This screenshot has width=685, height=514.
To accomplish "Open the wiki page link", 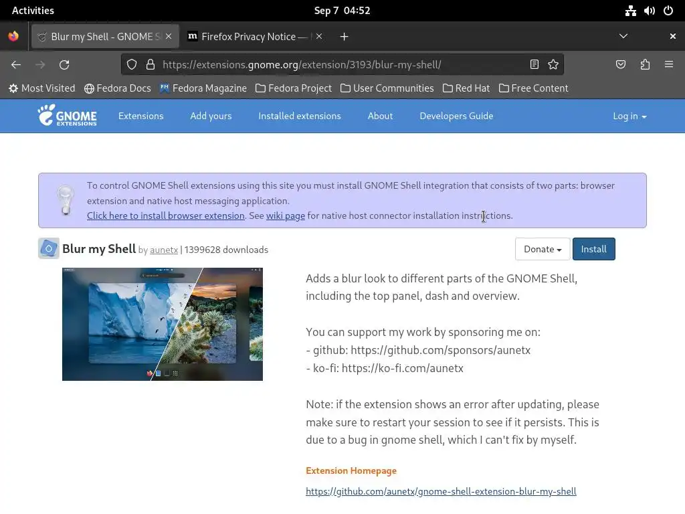I will (x=286, y=216).
